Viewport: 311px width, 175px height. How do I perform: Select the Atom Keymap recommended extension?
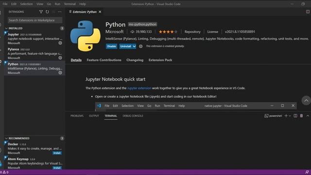pos(35,163)
